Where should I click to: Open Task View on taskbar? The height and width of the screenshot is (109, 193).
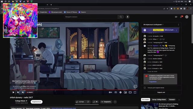[9, 2]
